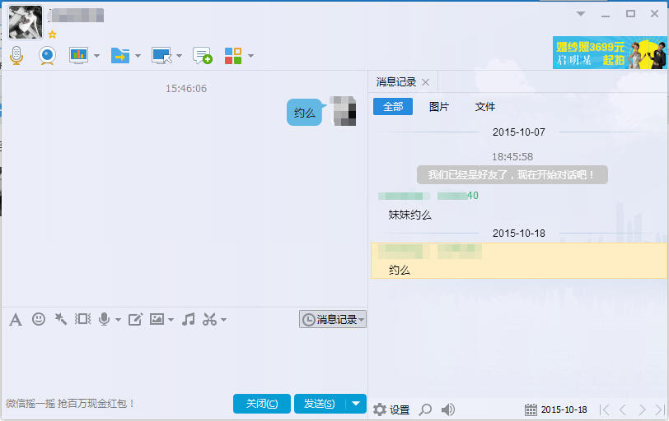Expand the presentation demo dropdown arrow
The width and height of the screenshot is (669, 421).
(x=97, y=56)
